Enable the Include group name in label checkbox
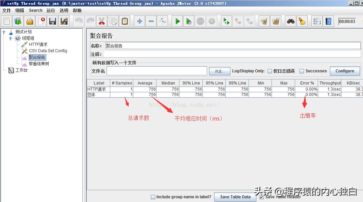Screen dimensions: 363x202 153,197
